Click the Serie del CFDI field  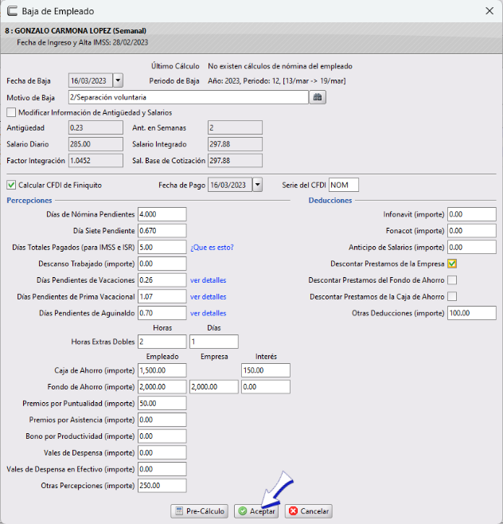click(x=344, y=185)
